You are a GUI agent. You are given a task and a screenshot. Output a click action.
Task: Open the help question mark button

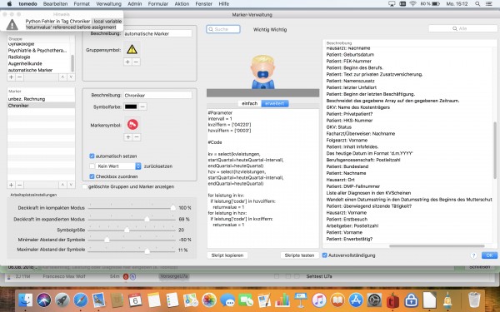[x=473, y=255]
